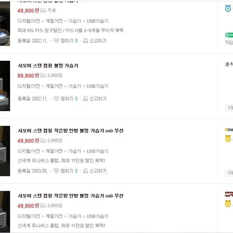This screenshot has width=233, height=233.
Task: Report 59,900원 listing via siren icon
Action: coord(86,99)
